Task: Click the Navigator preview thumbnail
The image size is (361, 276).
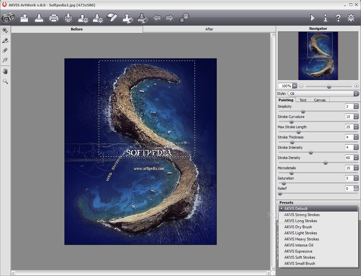Action: [318, 56]
